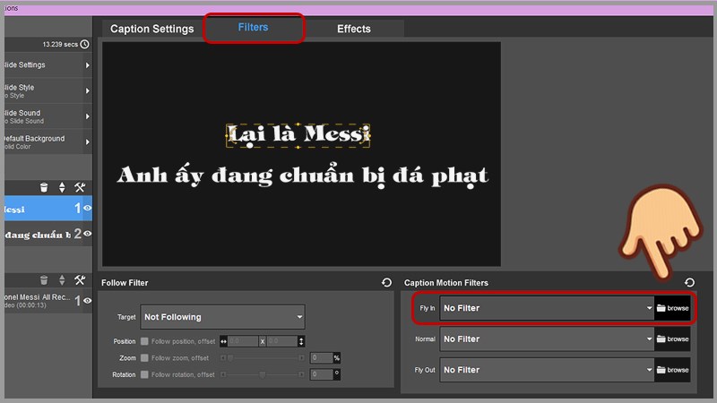
Task: Click the 13.239 secs duration value
Action: 60,44
